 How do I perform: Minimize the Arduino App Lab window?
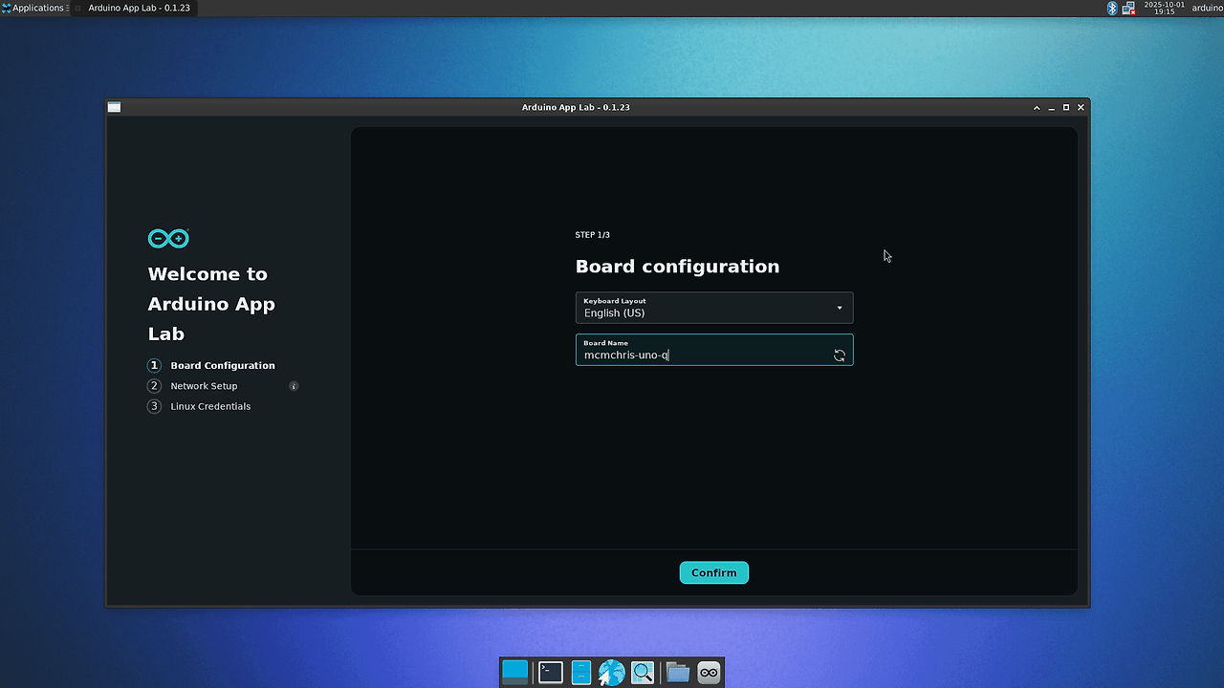coord(1051,108)
